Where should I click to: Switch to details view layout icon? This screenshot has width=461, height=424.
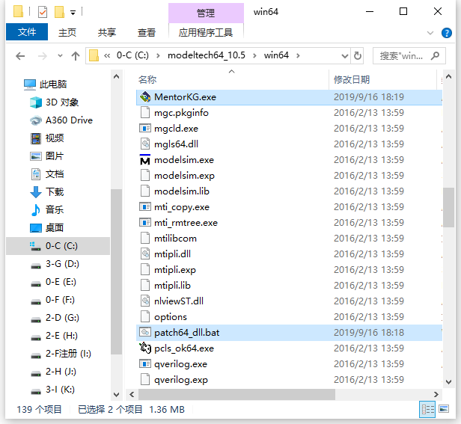point(427,409)
